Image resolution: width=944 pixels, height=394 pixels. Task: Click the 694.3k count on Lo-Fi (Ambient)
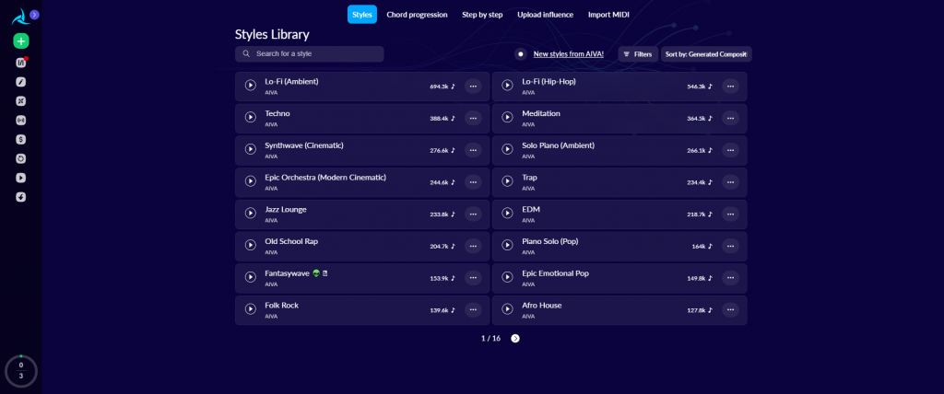439,86
